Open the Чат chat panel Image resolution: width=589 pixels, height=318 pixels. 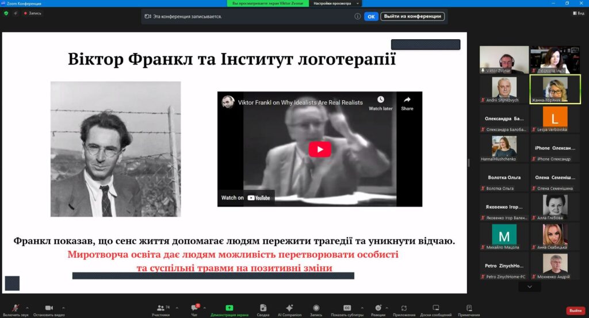[x=194, y=310]
